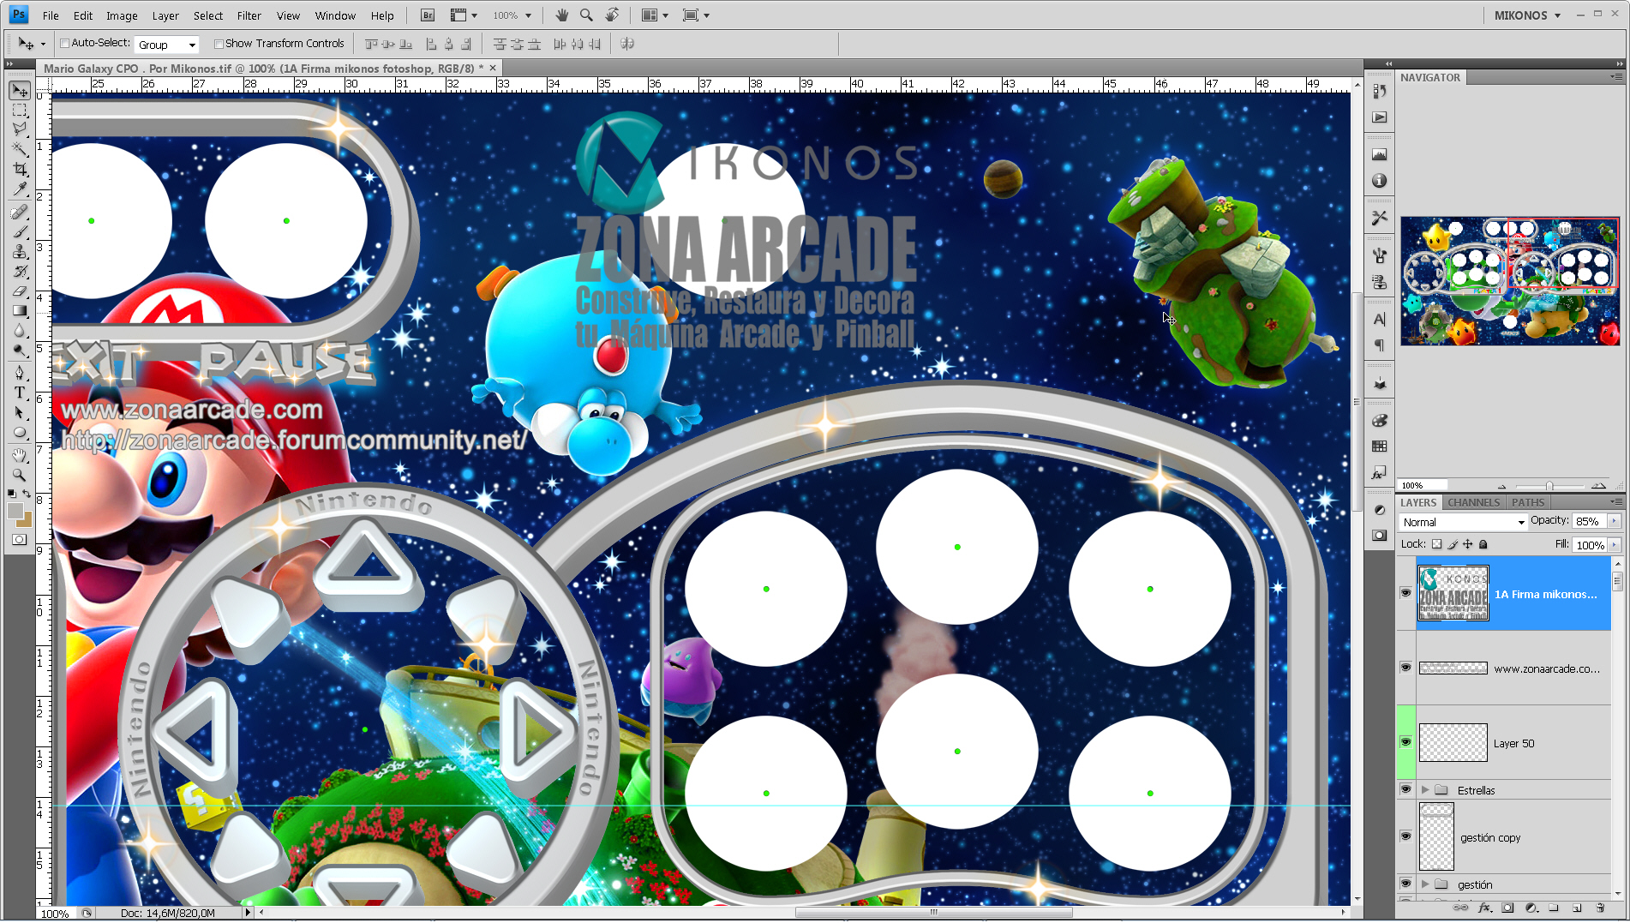
Task: Open the File menu
Action: (51, 15)
